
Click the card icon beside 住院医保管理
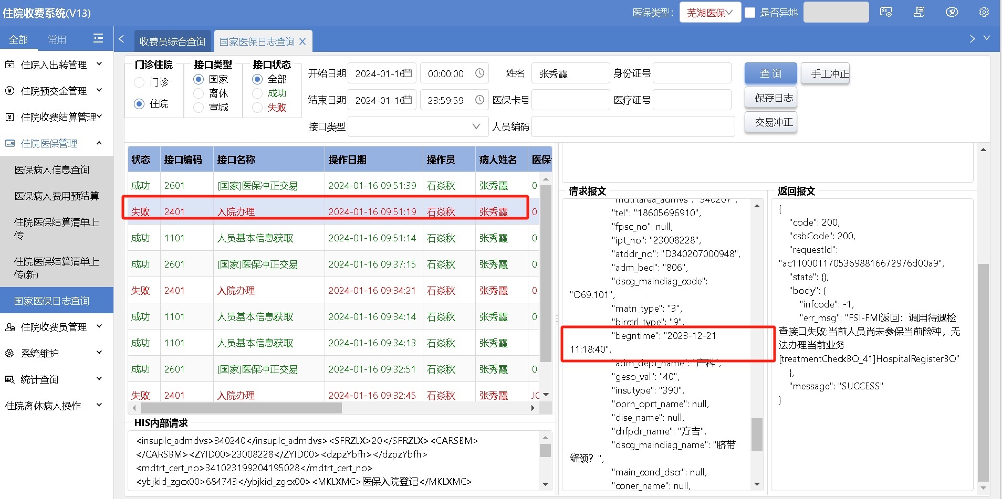pos(9,143)
